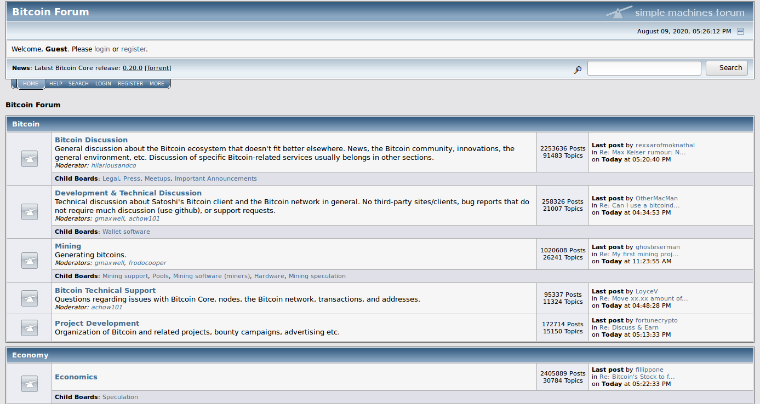Open the SEARCH menu item
Image resolution: width=760 pixels, height=404 pixels.
pos(79,84)
